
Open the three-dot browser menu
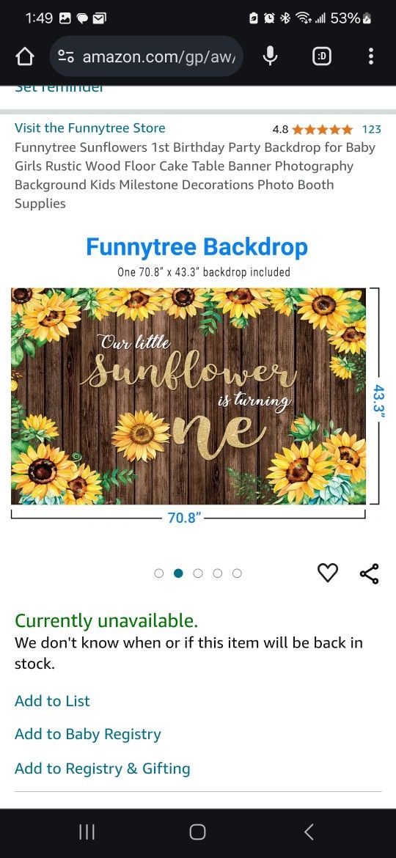371,56
